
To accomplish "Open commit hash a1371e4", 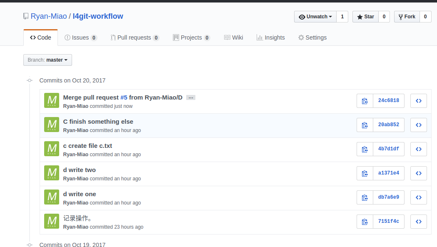I will coord(389,173).
